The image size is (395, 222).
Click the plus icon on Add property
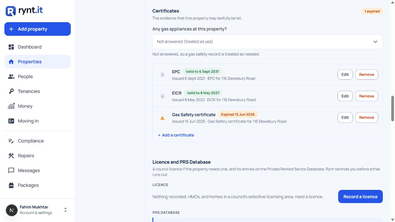coord(11,29)
